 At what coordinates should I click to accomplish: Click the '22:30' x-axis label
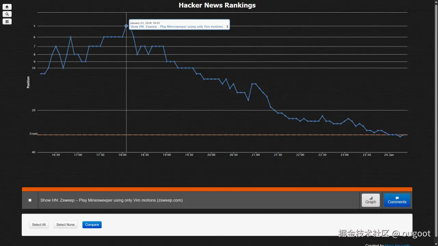tap(322, 155)
